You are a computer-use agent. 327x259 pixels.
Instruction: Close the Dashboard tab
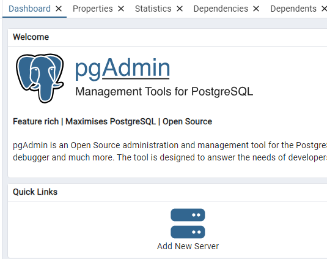[59, 9]
